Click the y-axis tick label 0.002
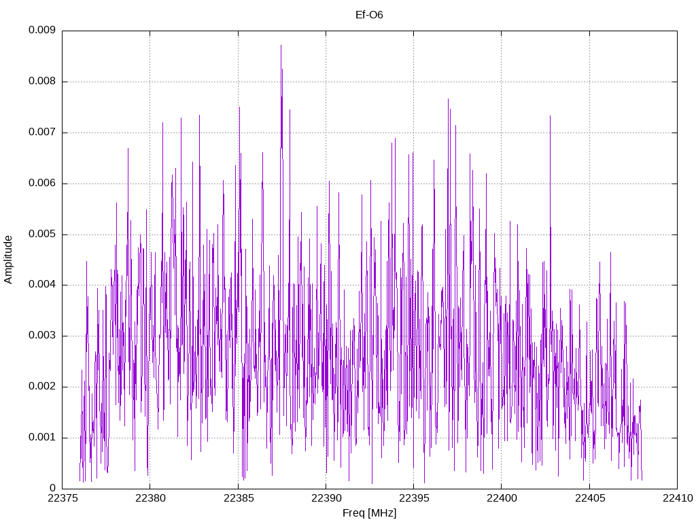The width and height of the screenshot is (696, 522). point(42,386)
